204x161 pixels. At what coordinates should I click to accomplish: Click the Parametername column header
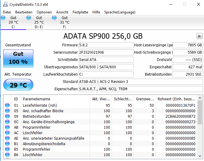pos(55,99)
